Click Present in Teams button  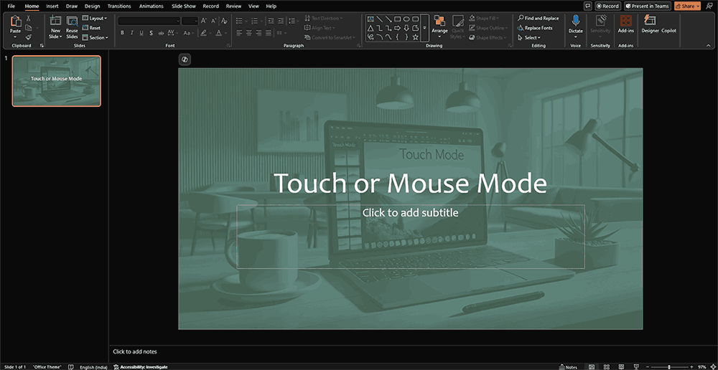tap(648, 6)
